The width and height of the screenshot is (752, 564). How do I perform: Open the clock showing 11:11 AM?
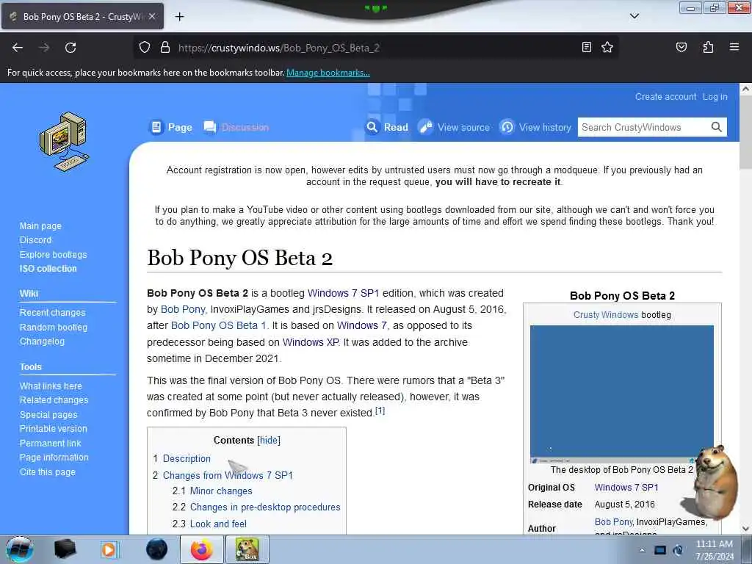(715, 550)
